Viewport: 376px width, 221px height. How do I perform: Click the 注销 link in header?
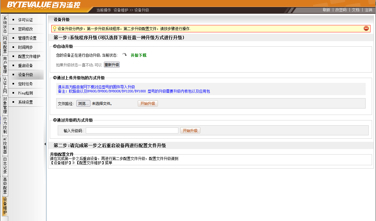368,10
